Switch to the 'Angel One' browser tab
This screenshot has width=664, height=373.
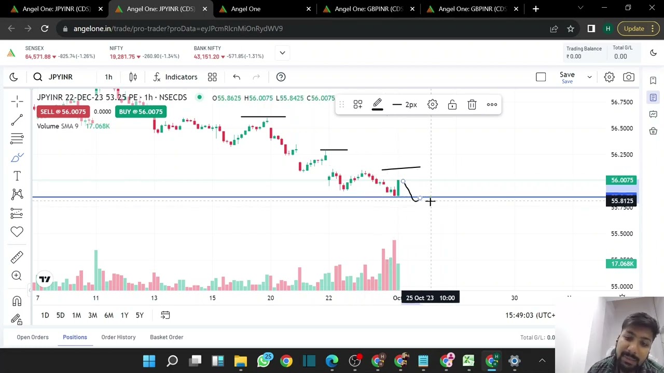[265, 9]
